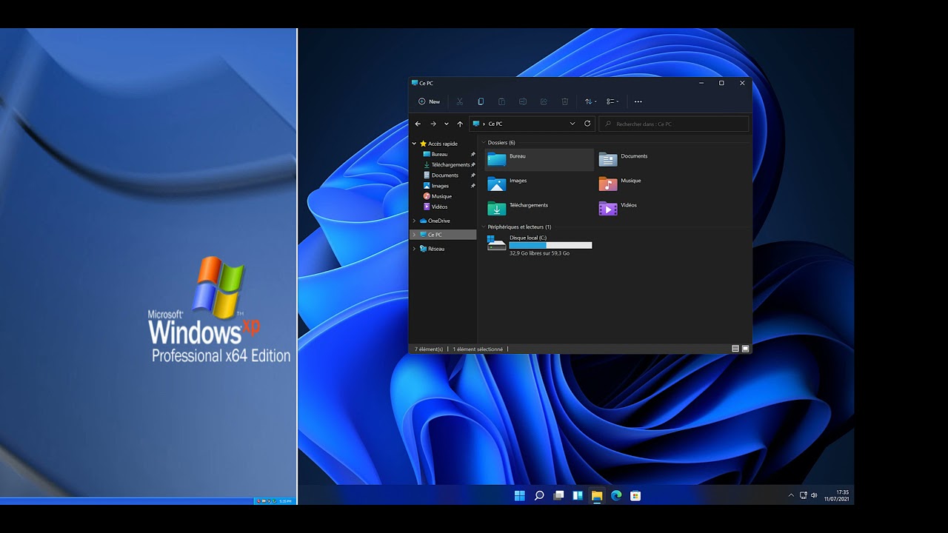948x533 pixels.
Task: Click '1 élément sélectionné' in the status bar
Action: pos(478,349)
